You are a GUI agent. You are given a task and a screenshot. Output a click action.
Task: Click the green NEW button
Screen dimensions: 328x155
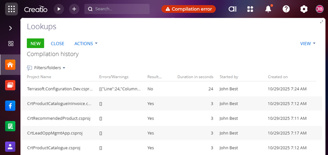(35, 43)
